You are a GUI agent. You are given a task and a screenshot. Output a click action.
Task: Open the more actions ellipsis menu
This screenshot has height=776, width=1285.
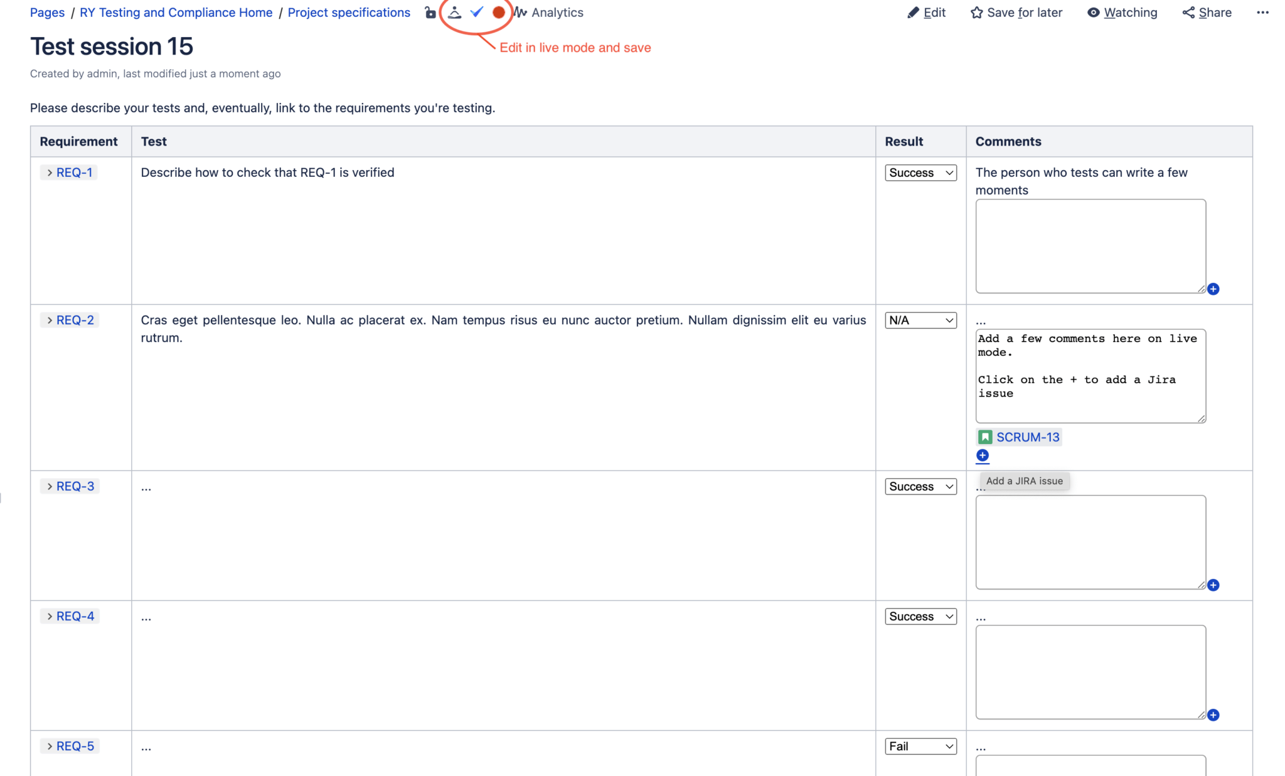[1263, 12]
